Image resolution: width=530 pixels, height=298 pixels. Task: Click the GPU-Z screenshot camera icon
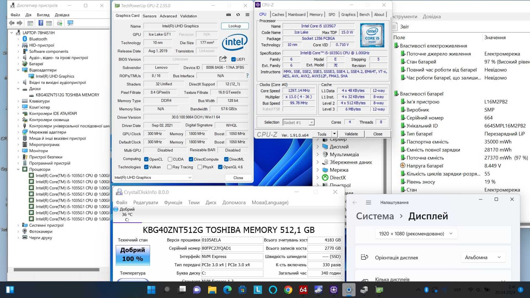(x=229, y=15)
